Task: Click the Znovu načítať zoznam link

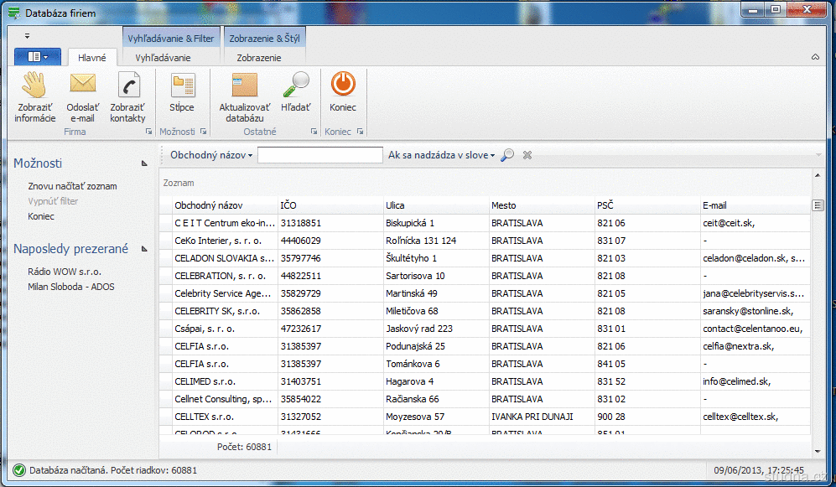Action: pos(72,186)
